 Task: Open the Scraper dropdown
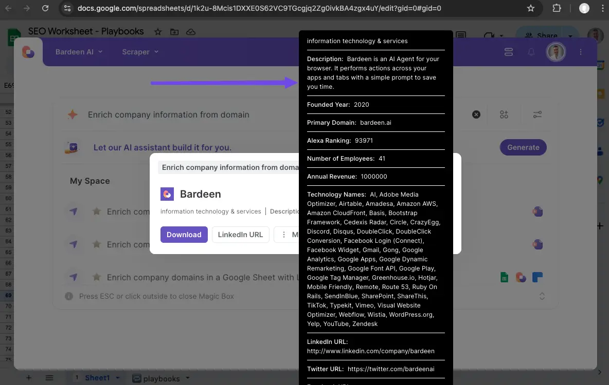tap(139, 52)
